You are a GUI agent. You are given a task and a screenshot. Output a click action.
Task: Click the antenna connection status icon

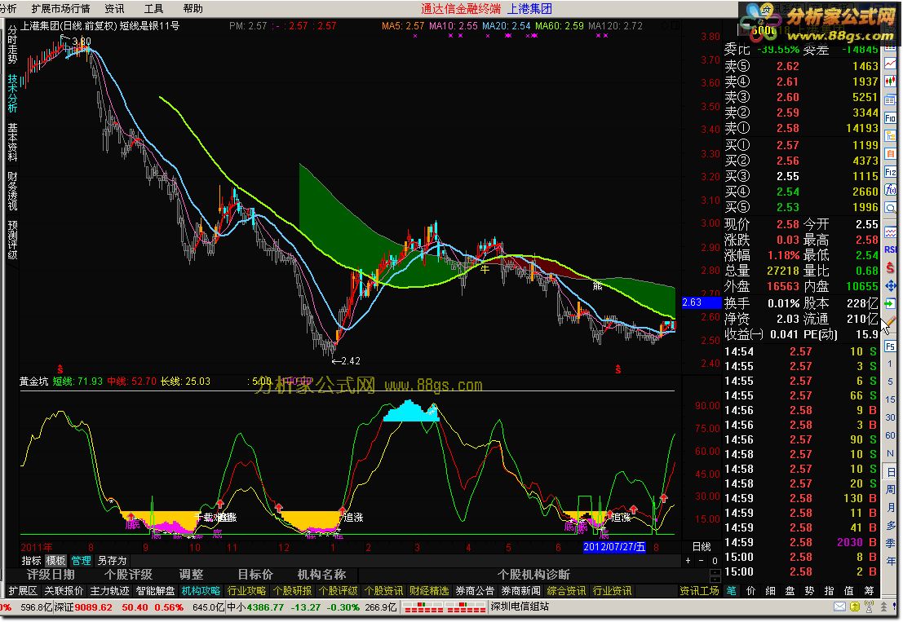coord(869,607)
